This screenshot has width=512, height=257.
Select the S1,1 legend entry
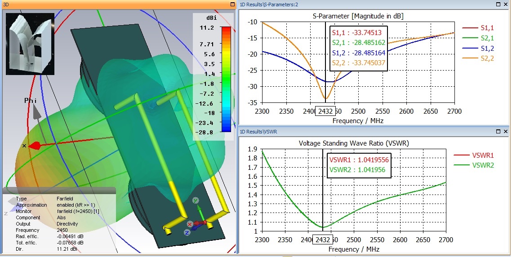point(478,28)
